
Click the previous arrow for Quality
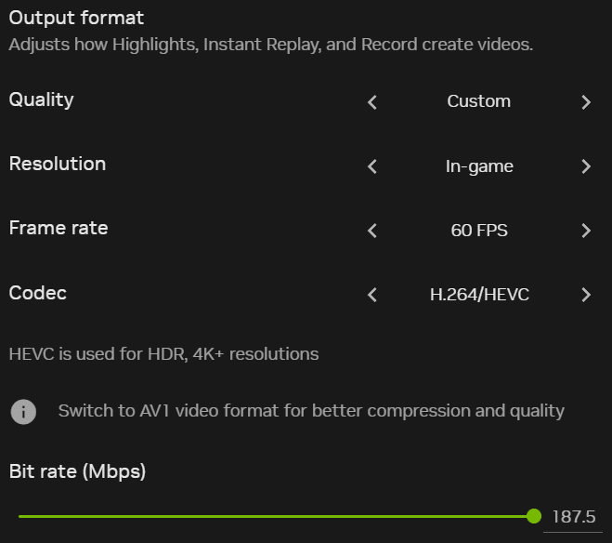click(372, 102)
